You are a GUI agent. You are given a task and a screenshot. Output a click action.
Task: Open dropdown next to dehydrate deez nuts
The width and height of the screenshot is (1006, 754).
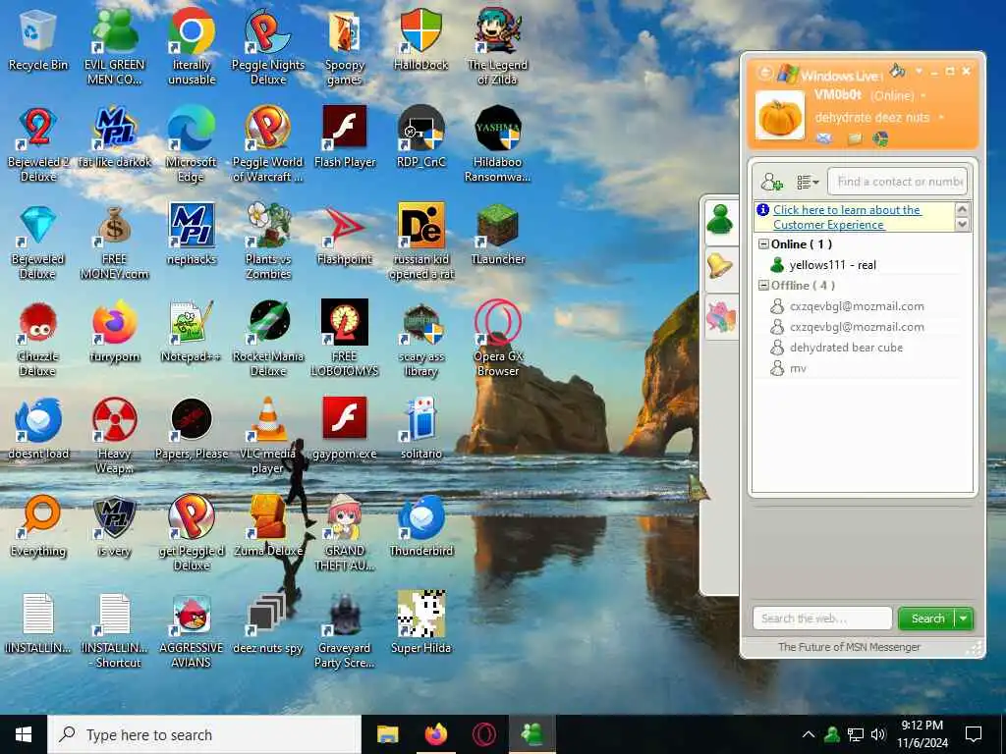pyautogui.click(x=940, y=118)
